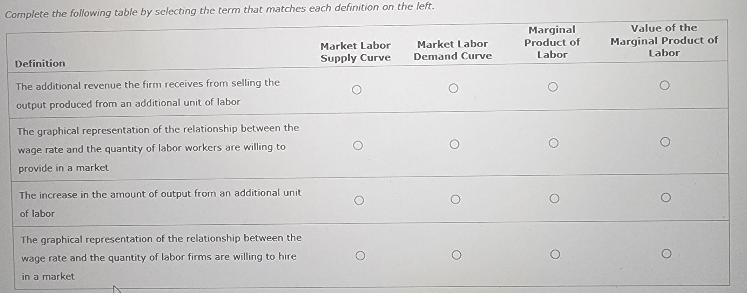Select Market Labor Supply Curve for additional revenue definition
The height and width of the screenshot is (293, 747).
(x=357, y=89)
